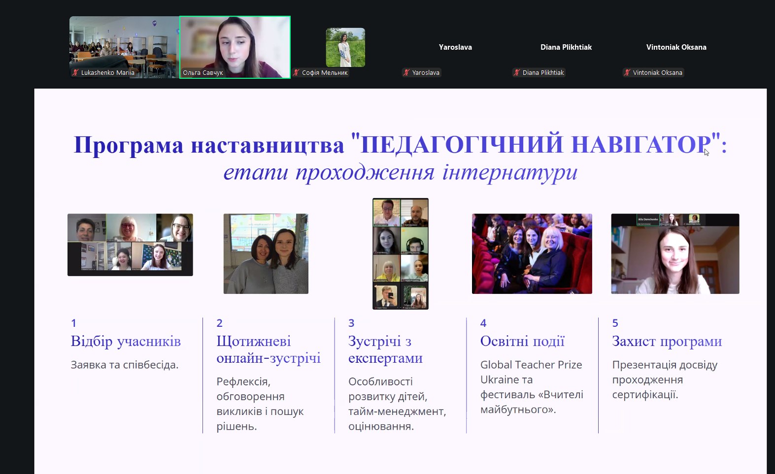Select the Lukashenko Mariia classroom video tile
The width and height of the screenshot is (775, 474).
point(124,47)
